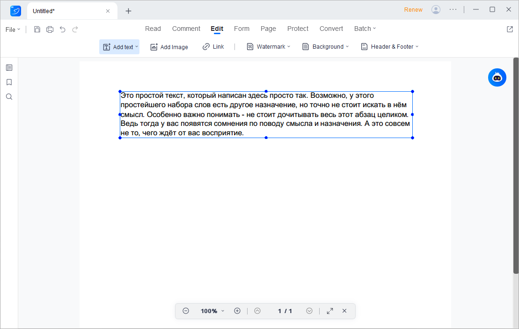The height and width of the screenshot is (329, 519).
Task: Open the page thumbnails panel
Action: 9,67
